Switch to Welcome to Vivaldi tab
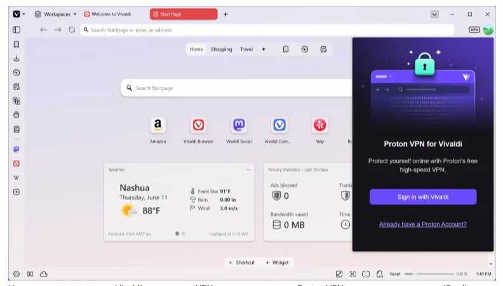The height and width of the screenshot is (286, 503). click(x=107, y=14)
